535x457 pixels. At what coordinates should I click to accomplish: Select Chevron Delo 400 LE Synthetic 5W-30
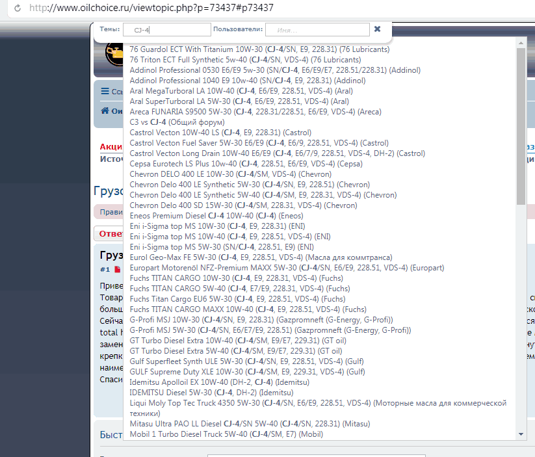tap(250, 185)
